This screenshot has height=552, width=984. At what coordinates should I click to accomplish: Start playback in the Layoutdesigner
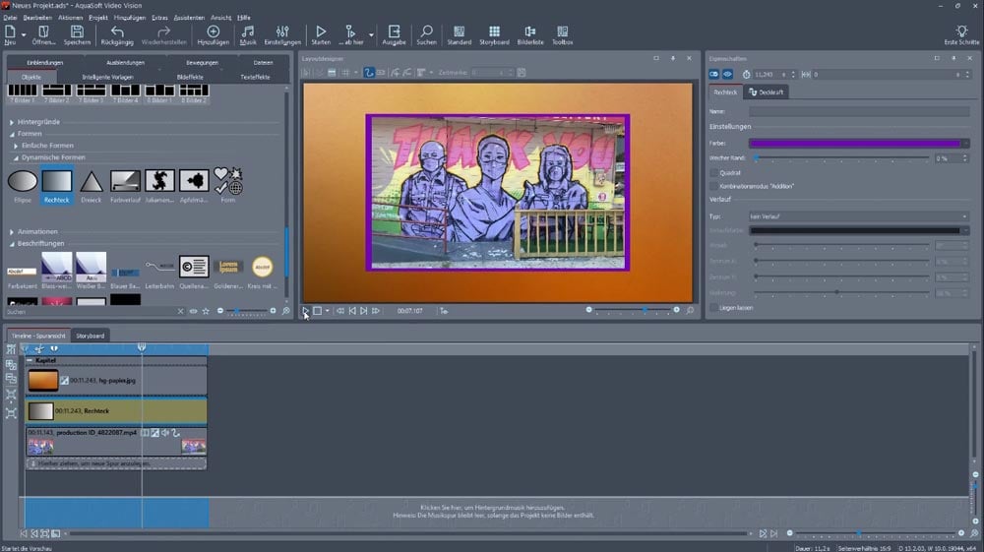(x=306, y=311)
